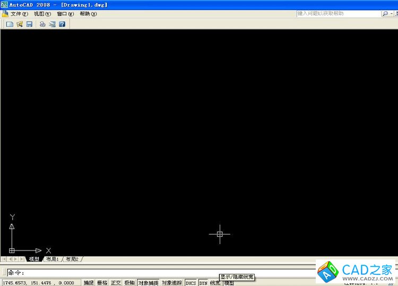This screenshot has width=398, height=286.
Task: Toggle 极轴 (Polar) tracking
Action: tap(129, 283)
